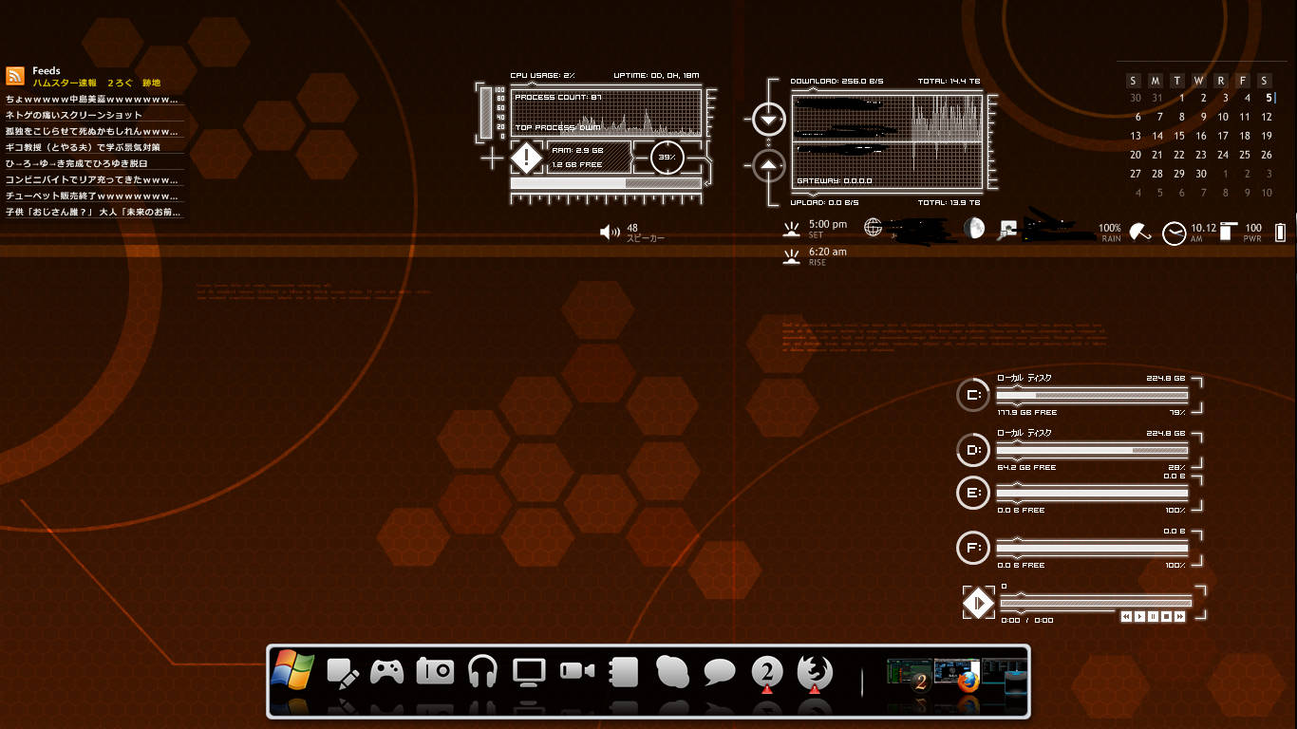This screenshot has width=1297, height=729.
Task: Open the コンビニバイト feed headline
Action: click(92, 179)
